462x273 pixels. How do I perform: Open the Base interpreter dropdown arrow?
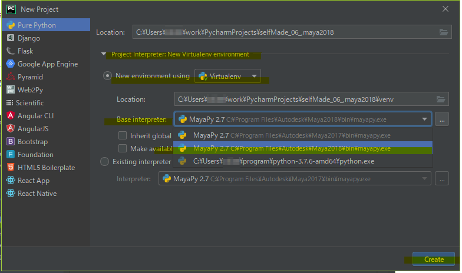[424, 119]
